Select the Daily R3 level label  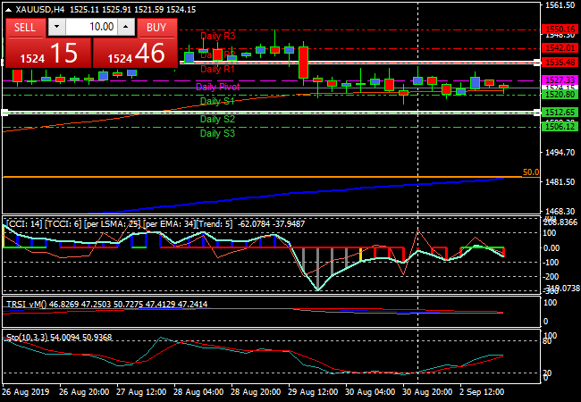pos(217,37)
